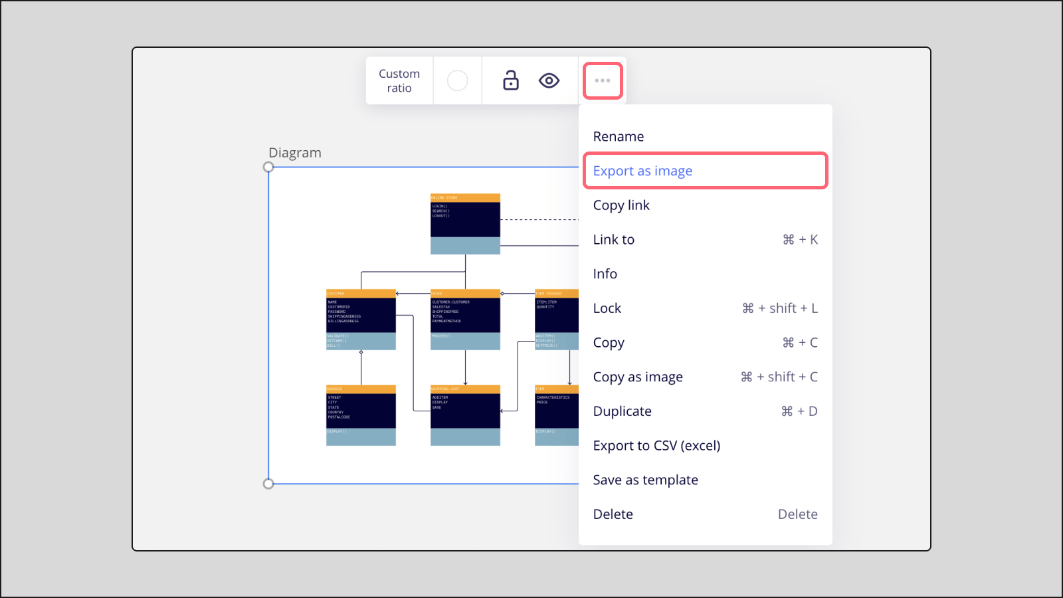1063x598 pixels.
Task: Click the Diagram title label
Action: pyautogui.click(x=294, y=152)
